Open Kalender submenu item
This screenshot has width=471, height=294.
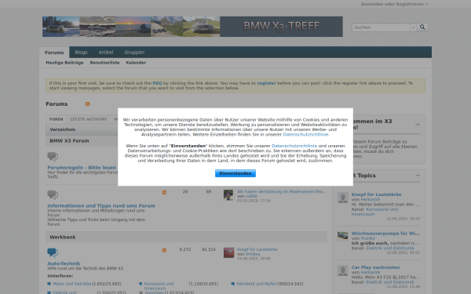(136, 63)
